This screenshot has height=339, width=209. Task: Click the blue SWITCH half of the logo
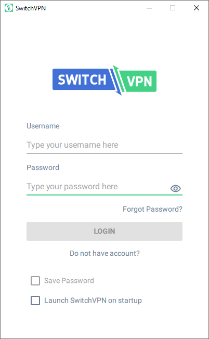[82, 80]
